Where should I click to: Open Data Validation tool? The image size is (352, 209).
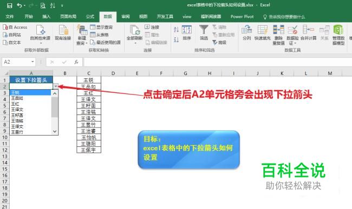coord(292,30)
